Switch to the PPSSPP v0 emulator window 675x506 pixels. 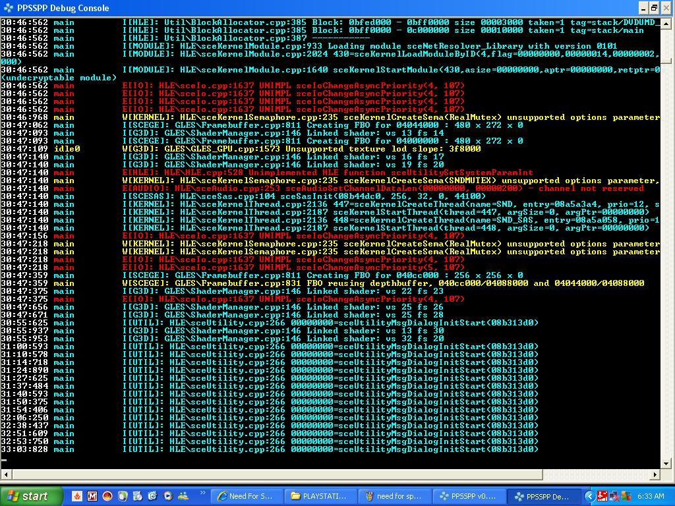click(x=469, y=496)
